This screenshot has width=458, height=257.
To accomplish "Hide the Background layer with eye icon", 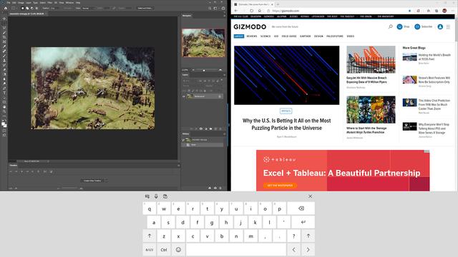I will click(x=184, y=96).
